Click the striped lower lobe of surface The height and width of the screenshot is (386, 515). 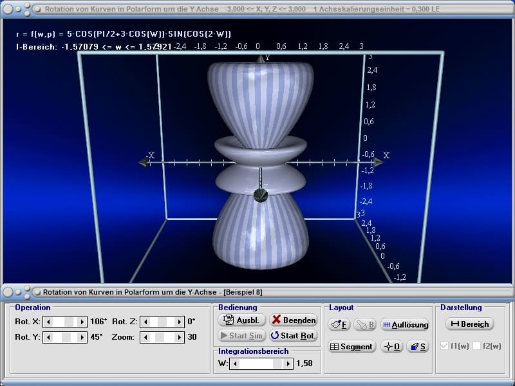point(261,232)
